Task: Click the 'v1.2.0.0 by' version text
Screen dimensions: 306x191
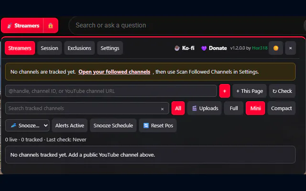Action: click(x=240, y=48)
